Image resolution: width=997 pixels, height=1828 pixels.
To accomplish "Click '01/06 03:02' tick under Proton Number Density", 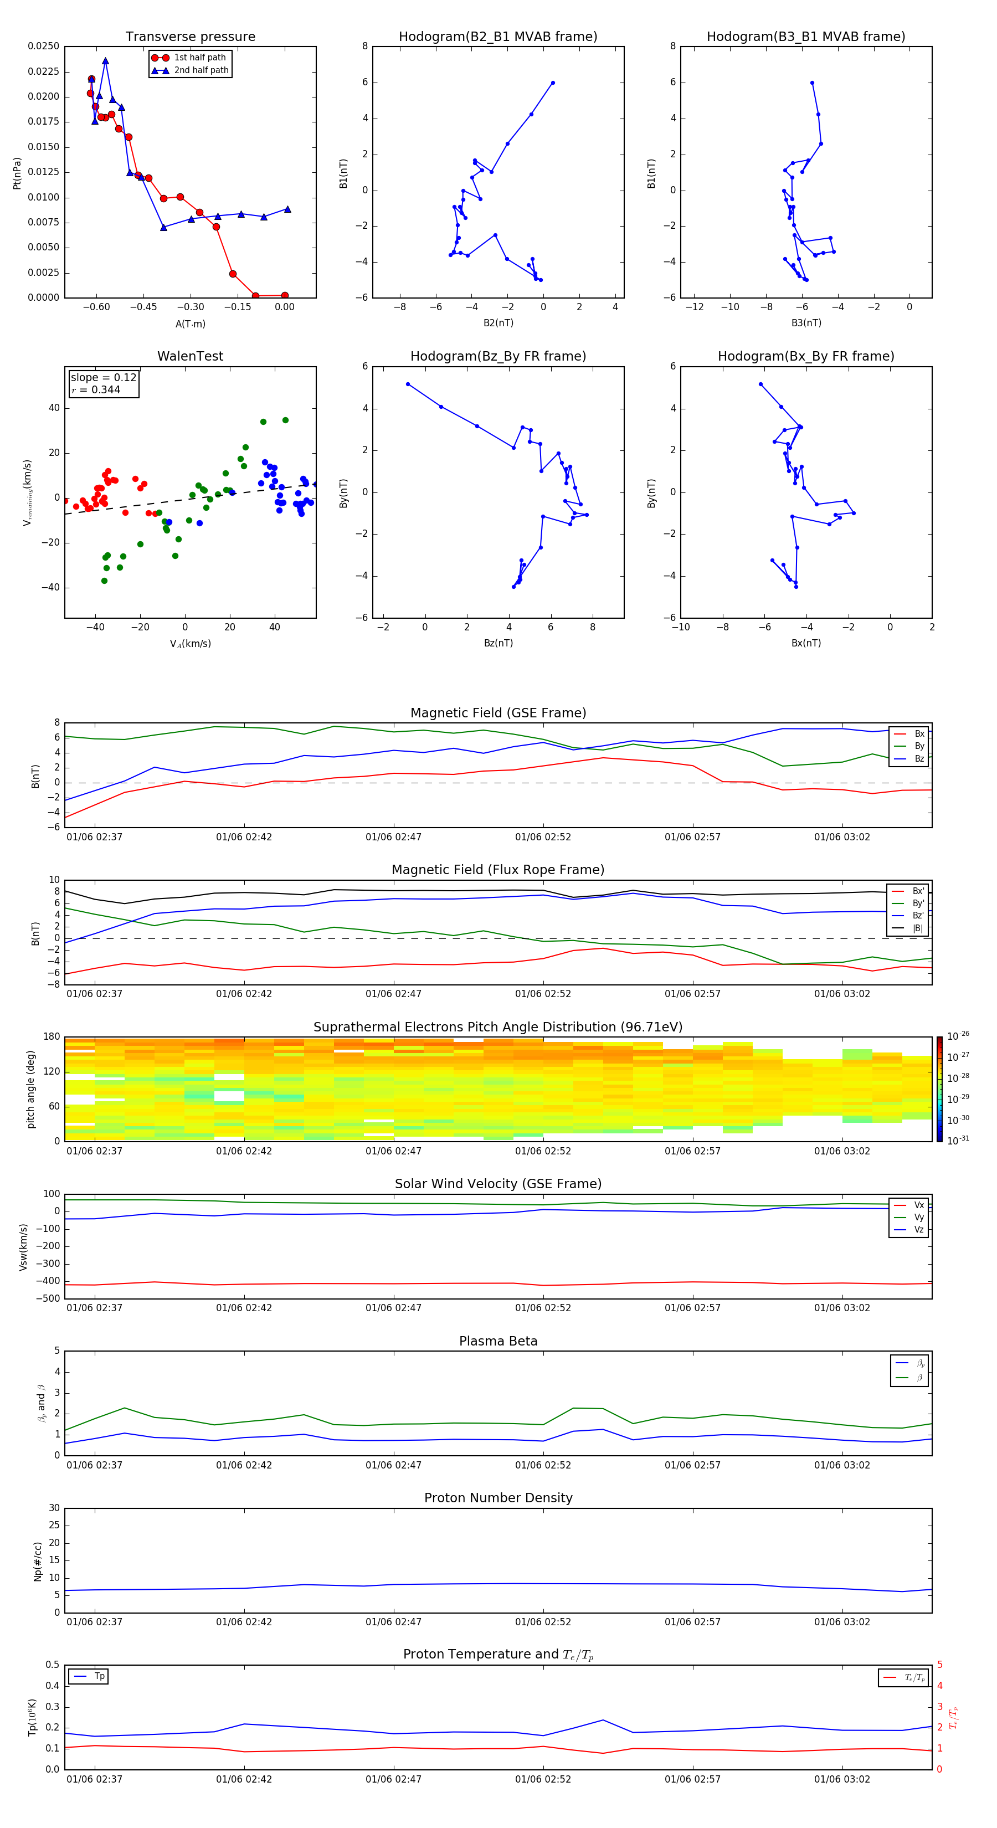I will pos(841,1622).
